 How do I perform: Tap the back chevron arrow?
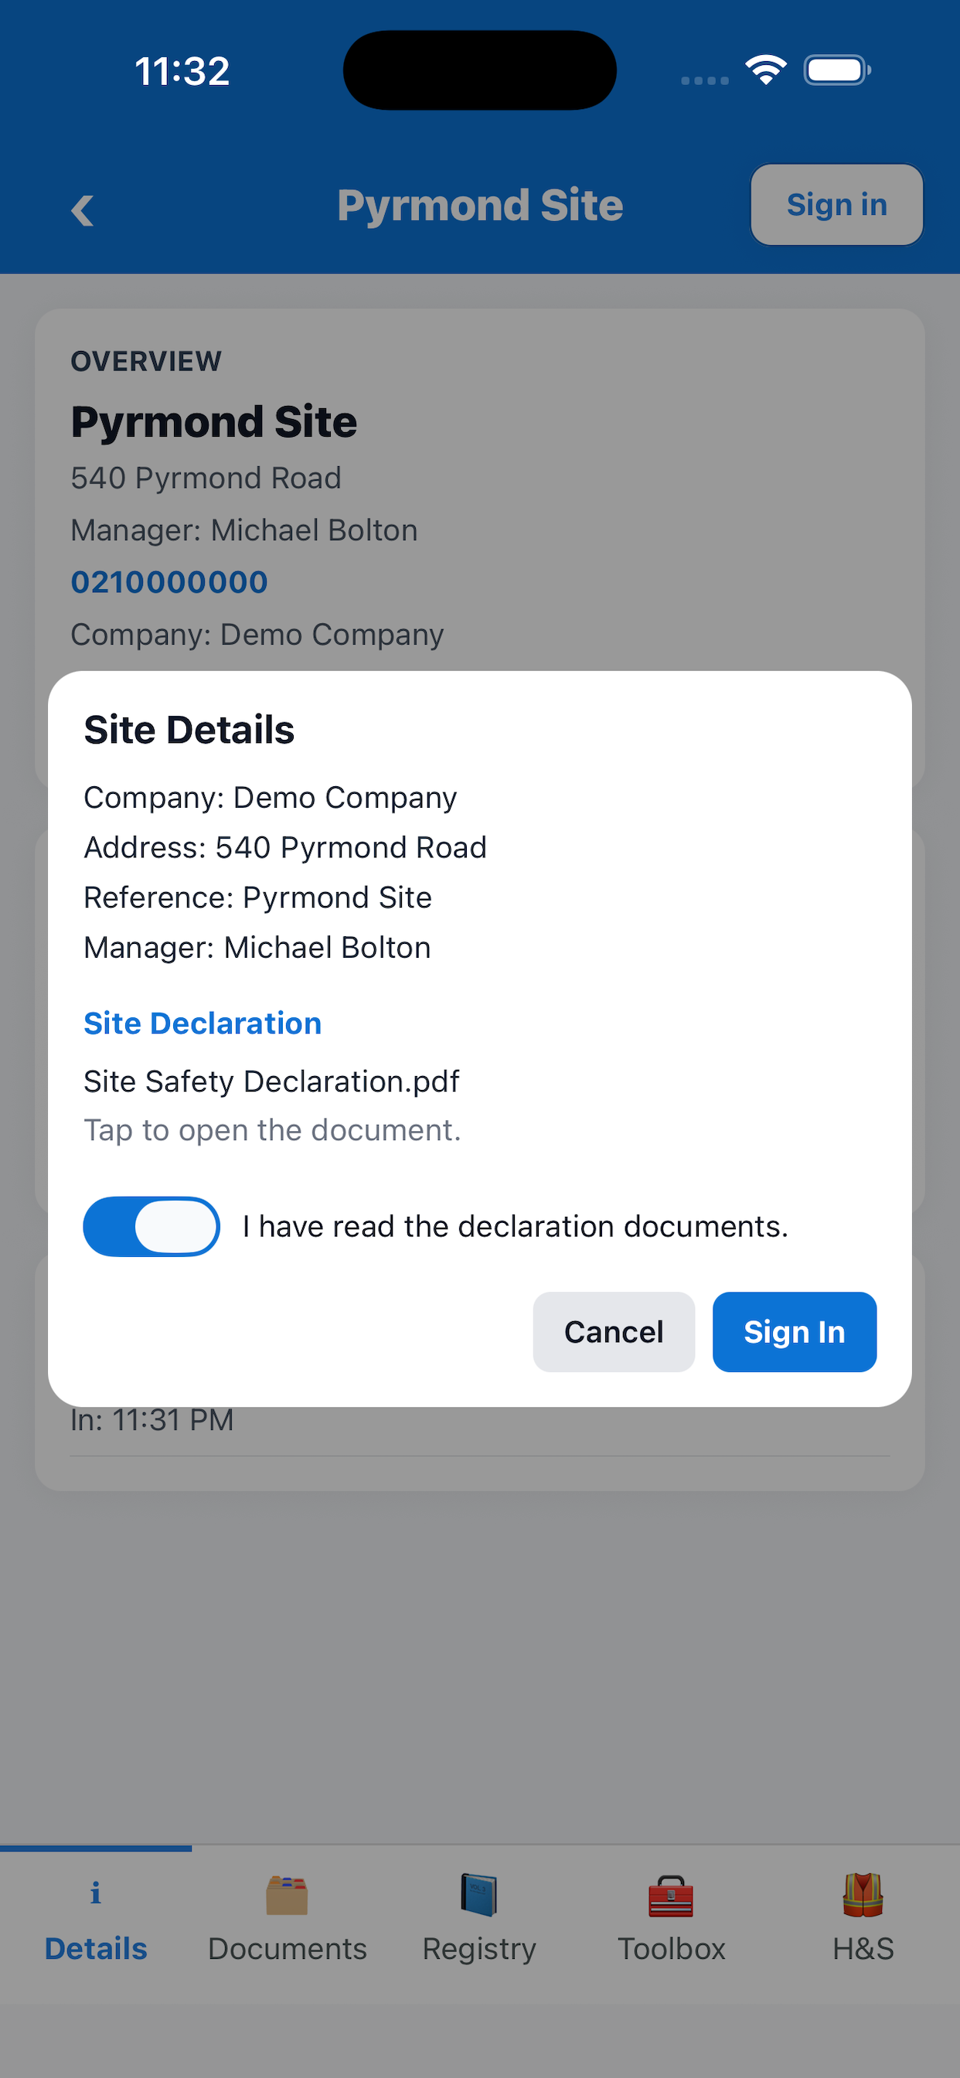[82, 210]
